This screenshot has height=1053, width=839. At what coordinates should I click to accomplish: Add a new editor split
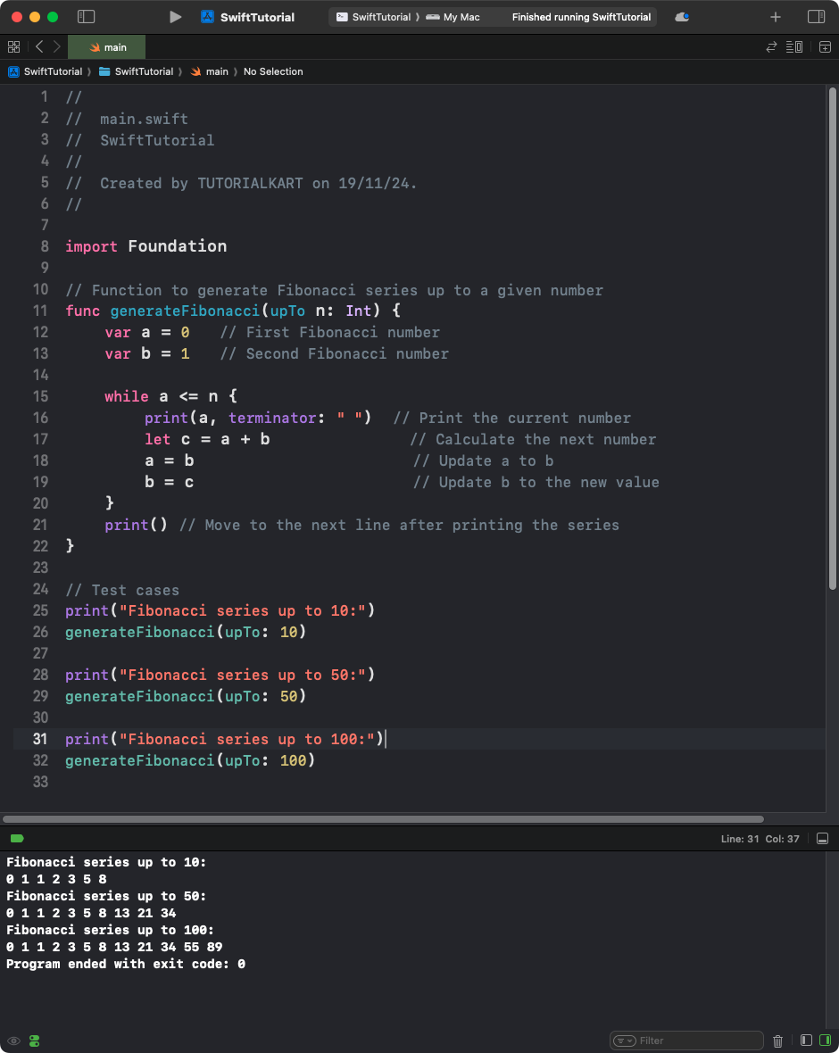click(x=826, y=46)
